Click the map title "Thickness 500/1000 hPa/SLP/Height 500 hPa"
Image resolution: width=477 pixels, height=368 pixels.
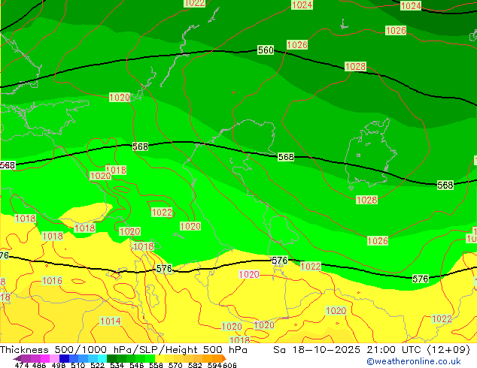[x=123, y=350]
